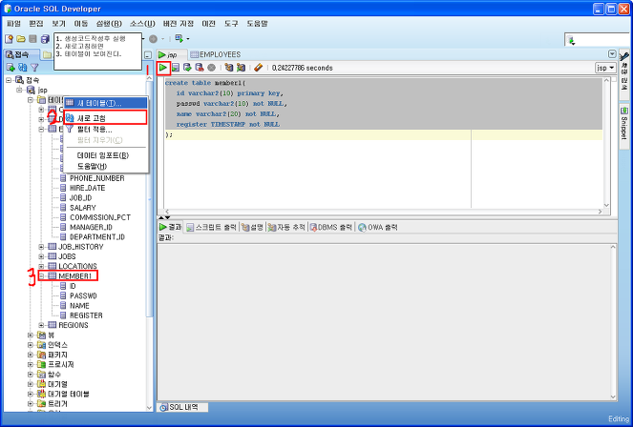
Task: Choose 새 테이블 in the context menu
Action: (105, 103)
